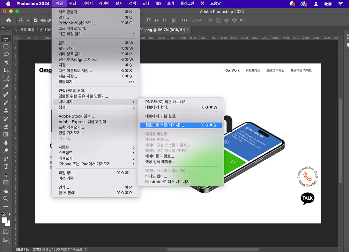The width and height of the screenshot is (349, 252).
Task: Select the Brush tool
Action: click(6, 103)
